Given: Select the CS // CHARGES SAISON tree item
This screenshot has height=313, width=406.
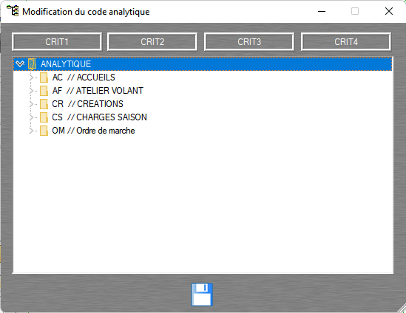Looking at the screenshot, I should 99,117.
